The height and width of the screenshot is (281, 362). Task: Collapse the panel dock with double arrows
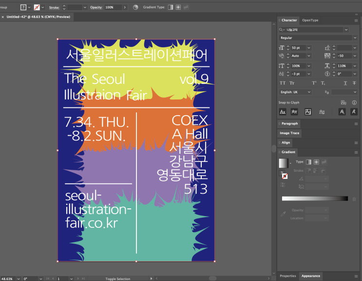point(357,14)
